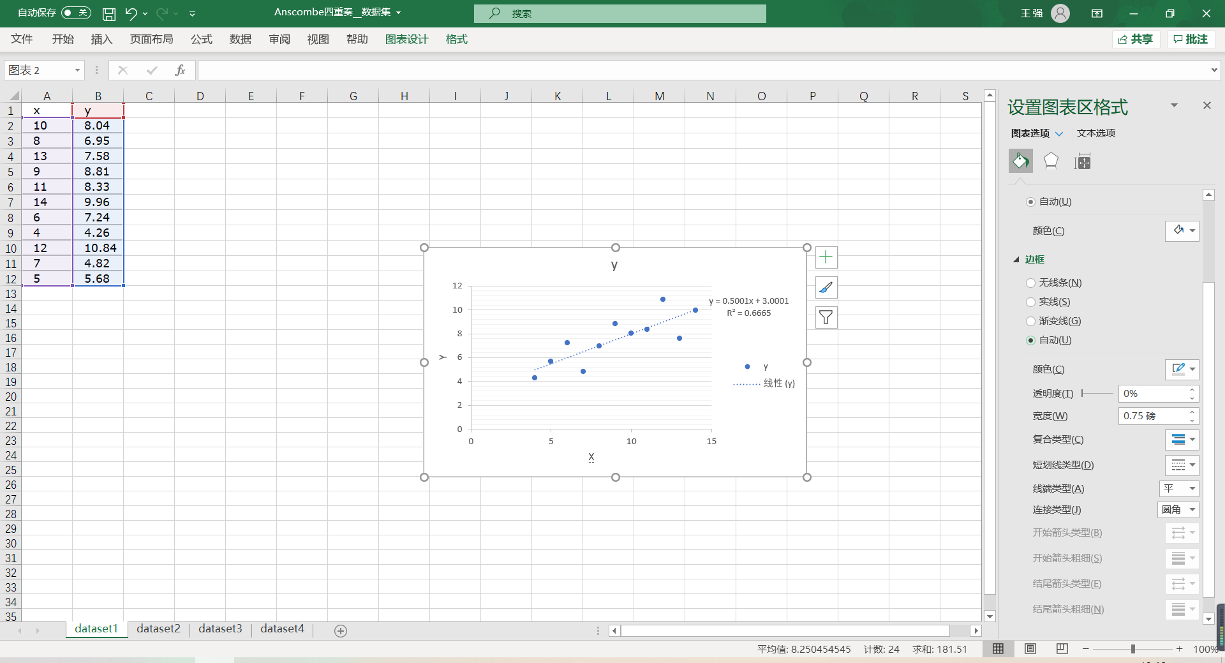Open fill color picker dropdown
This screenshot has width=1225, height=663.
(x=1182, y=230)
